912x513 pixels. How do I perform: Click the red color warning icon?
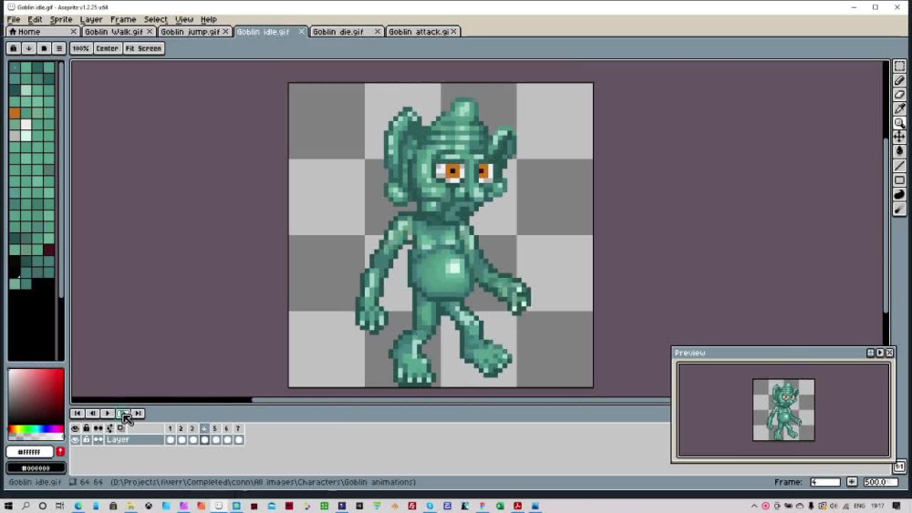point(60,451)
